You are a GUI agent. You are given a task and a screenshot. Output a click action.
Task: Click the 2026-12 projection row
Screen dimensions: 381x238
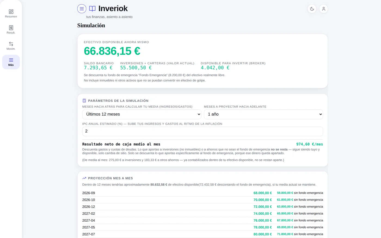pyautogui.click(x=202, y=207)
